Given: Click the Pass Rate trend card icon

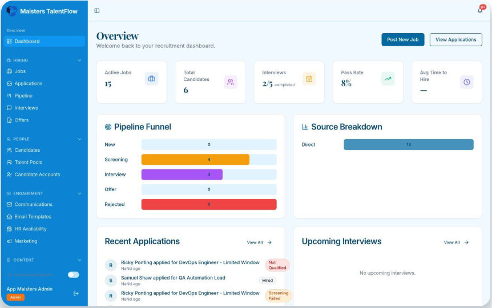Looking at the screenshot, I should [x=388, y=79].
